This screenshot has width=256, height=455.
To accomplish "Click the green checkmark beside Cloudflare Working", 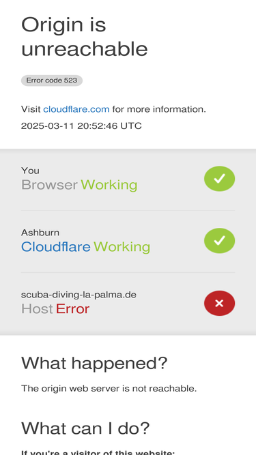I will (x=219, y=241).
